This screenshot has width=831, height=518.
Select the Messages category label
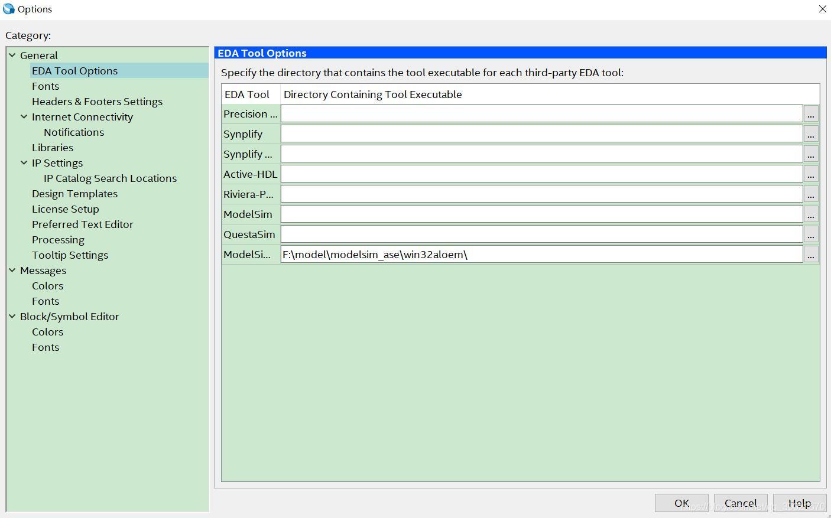(x=43, y=270)
